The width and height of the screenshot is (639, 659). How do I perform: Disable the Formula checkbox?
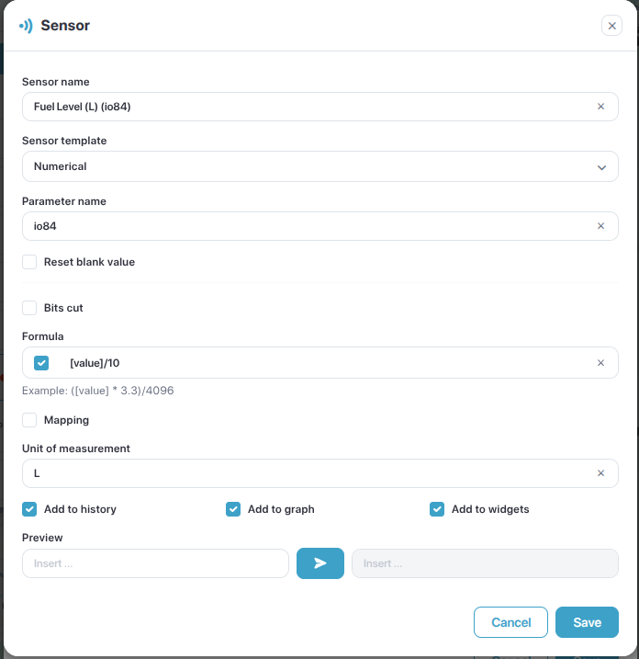point(41,363)
